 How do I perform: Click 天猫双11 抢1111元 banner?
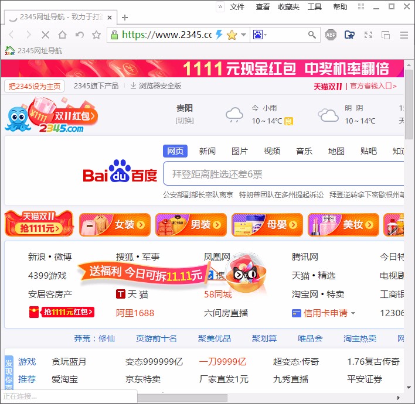point(39,224)
